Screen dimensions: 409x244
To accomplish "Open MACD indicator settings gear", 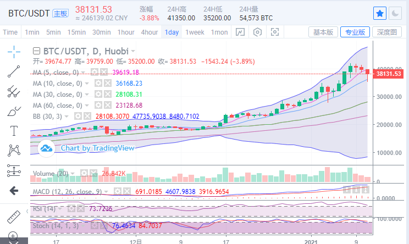I will pyautogui.click(x=118, y=192).
